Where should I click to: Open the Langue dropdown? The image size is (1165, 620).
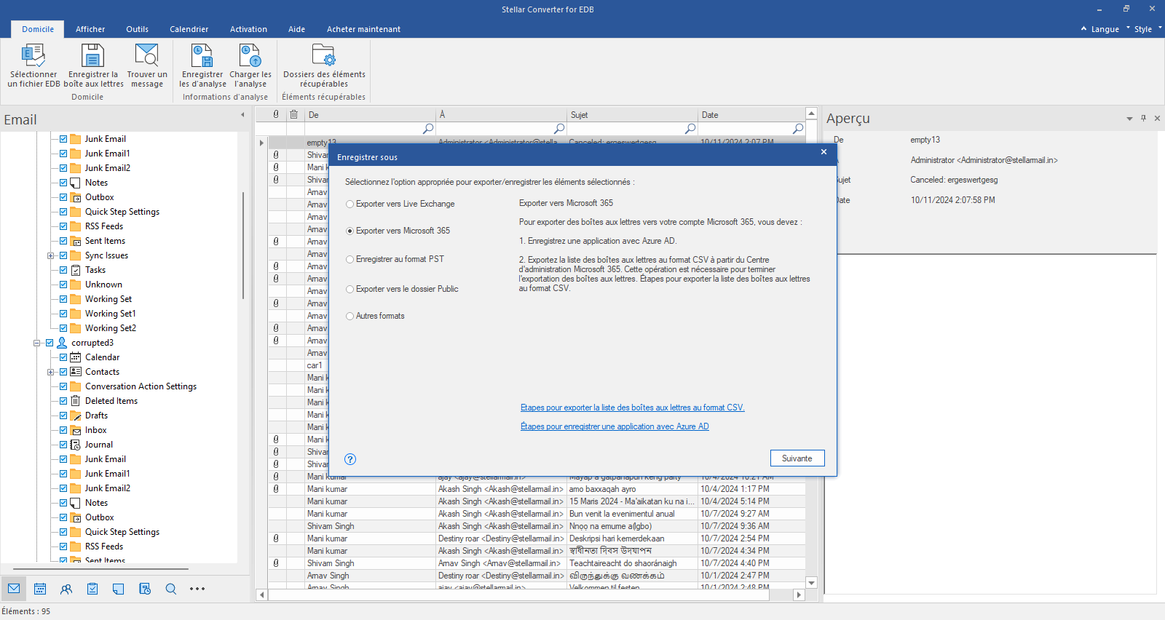pyautogui.click(x=1105, y=29)
